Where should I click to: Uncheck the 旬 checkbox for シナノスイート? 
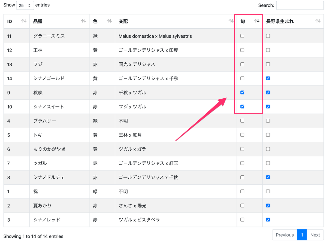point(242,106)
